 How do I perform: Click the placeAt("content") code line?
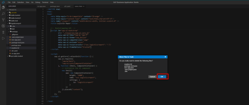72,89
